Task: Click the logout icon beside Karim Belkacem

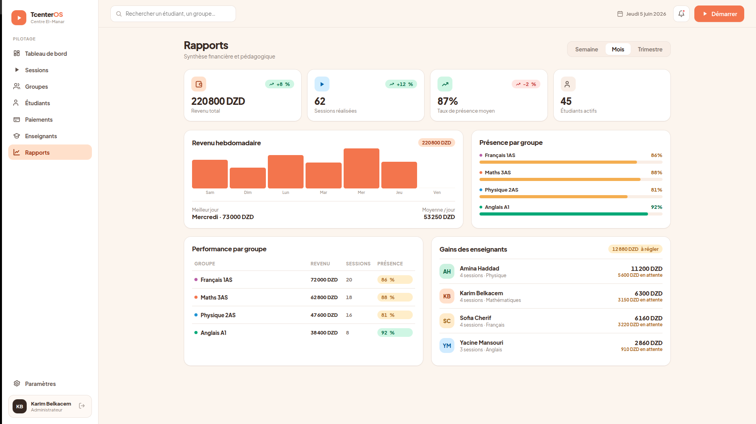Action: [82, 406]
